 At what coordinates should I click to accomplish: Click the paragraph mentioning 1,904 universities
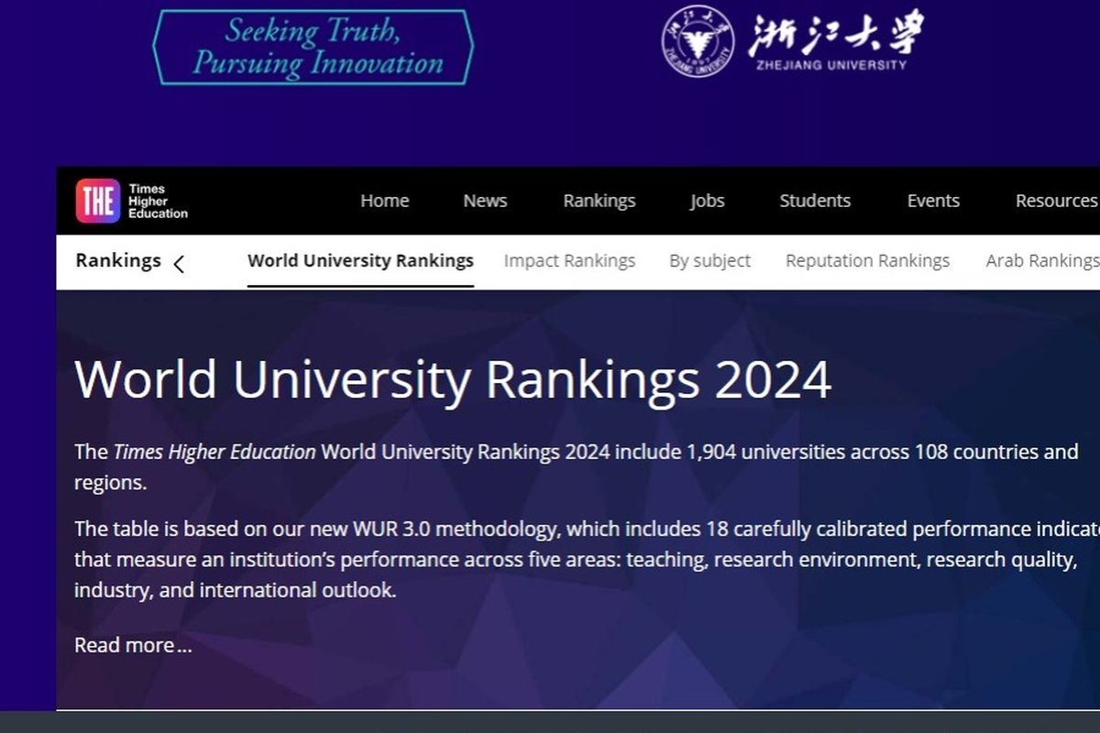coord(576,467)
